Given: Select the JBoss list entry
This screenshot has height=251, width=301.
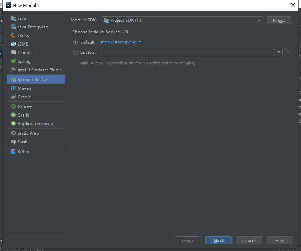Looking at the screenshot, I should [x=36, y=36].
